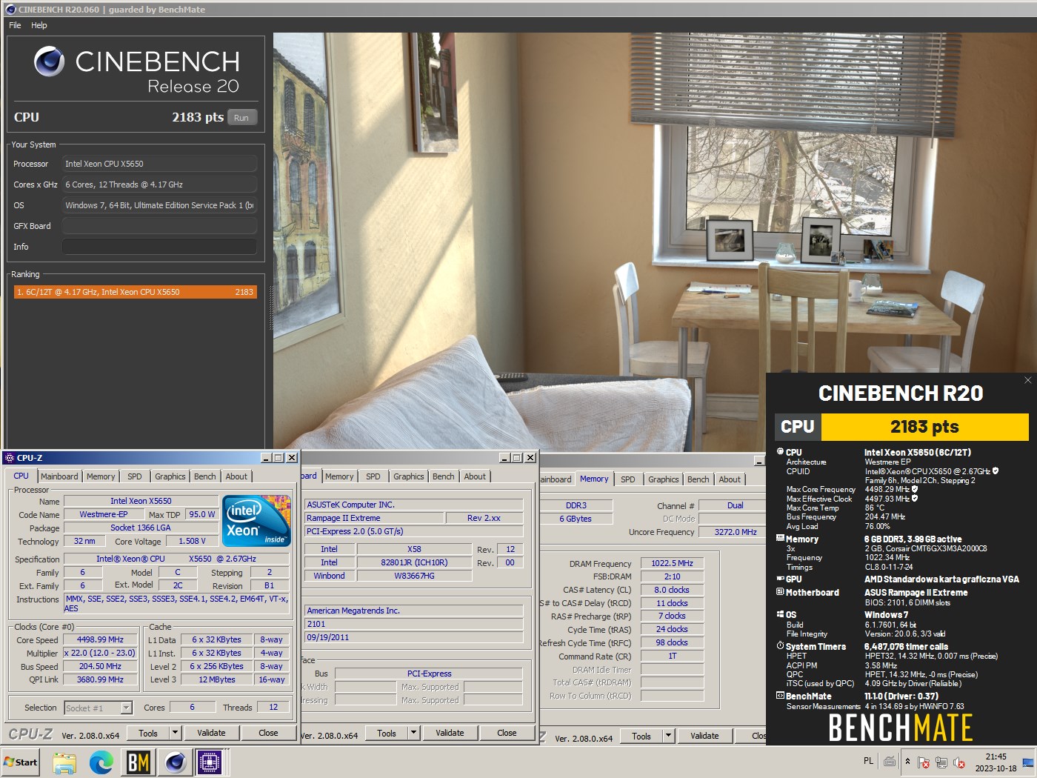
Task: Click the OS Windows icon in BenchMate panel
Action: (x=780, y=614)
